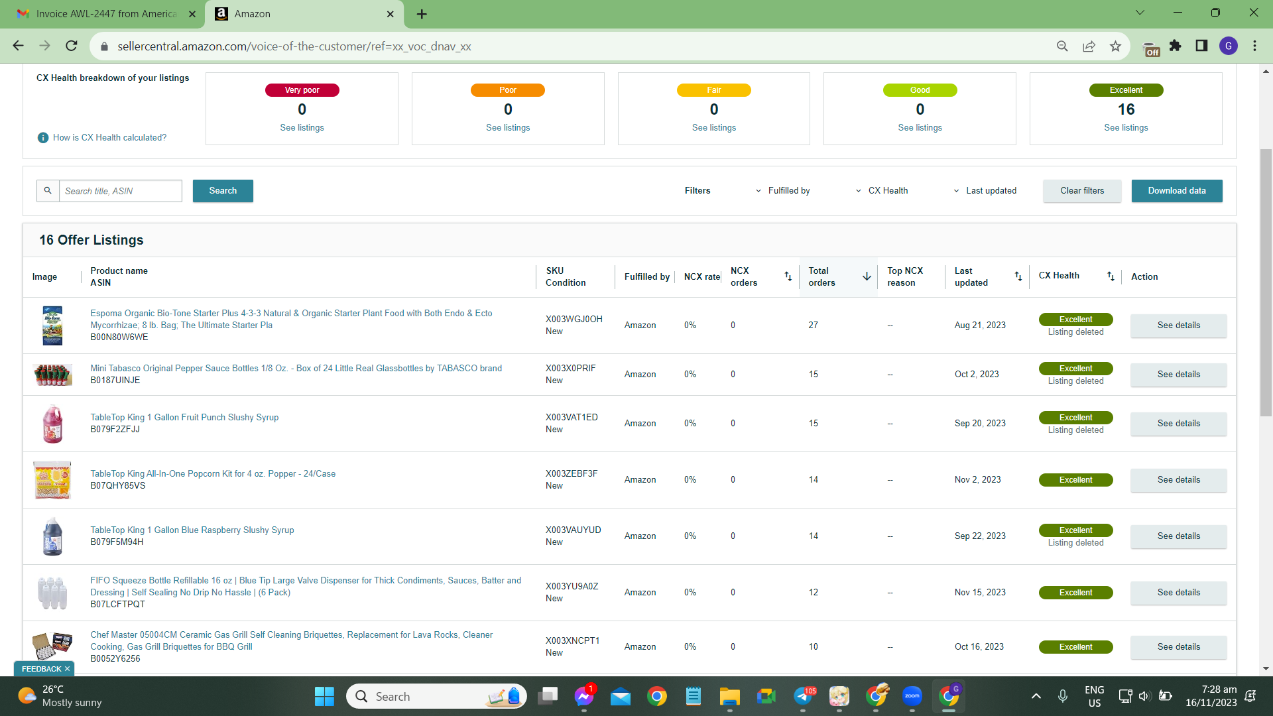Viewport: 1273px width, 716px height.
Task: Close the Invoice AWL-2447 tab
Action: (x=192, y=14)
